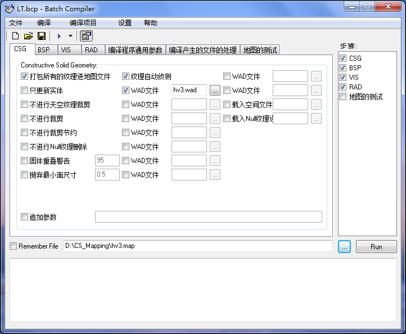406x334 pixels.
Task: Open a file with folder toolbar icon
Action: pos(29,36)
